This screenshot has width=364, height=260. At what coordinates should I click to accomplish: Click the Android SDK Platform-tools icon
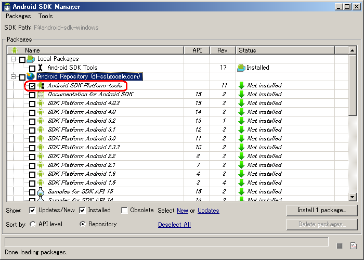[x=41, y=85]
